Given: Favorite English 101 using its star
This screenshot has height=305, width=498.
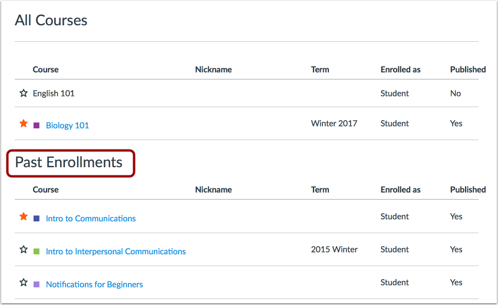Looking at the screenshot, I should tap(24, 93).
